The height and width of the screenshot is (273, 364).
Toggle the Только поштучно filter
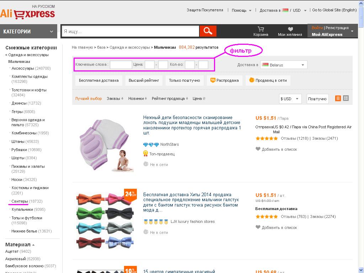coord(184,80)
